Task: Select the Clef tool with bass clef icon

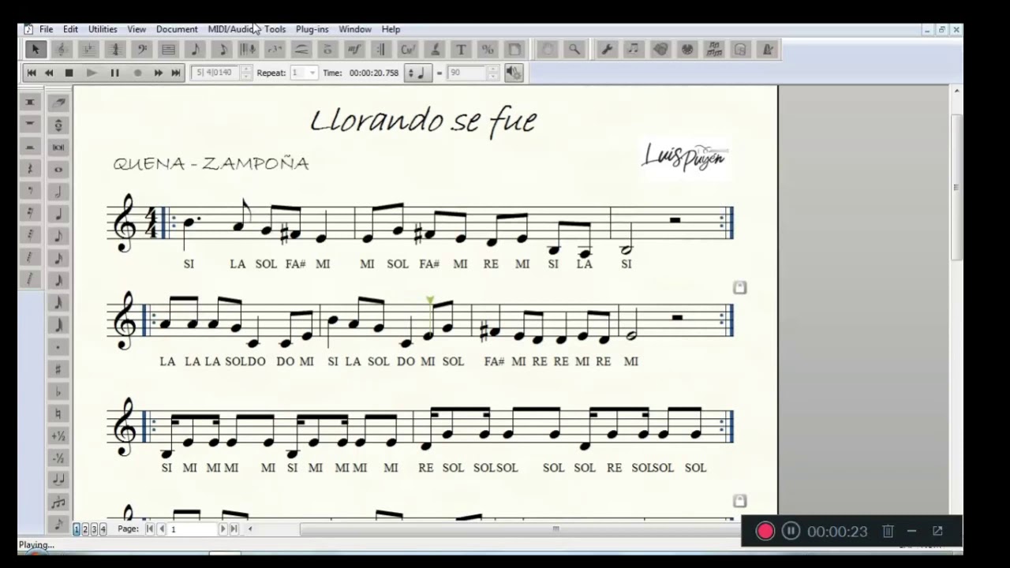Action: [x=142, y=50]
